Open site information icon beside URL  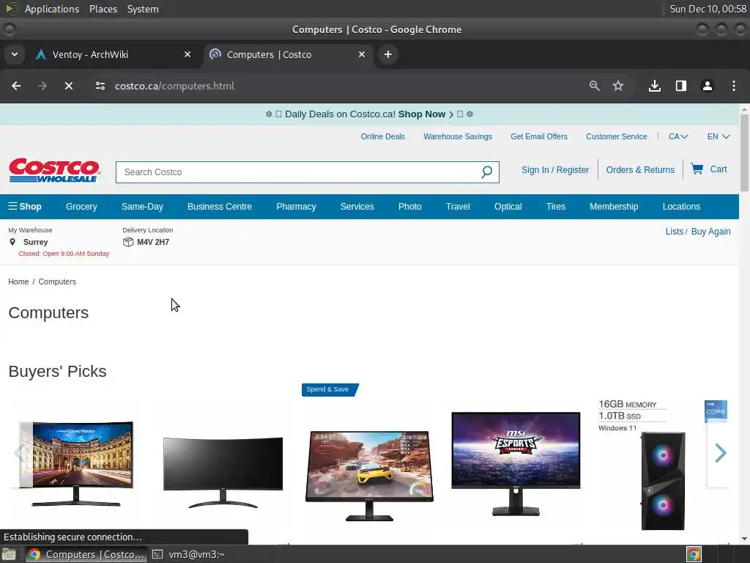point(100,87)
